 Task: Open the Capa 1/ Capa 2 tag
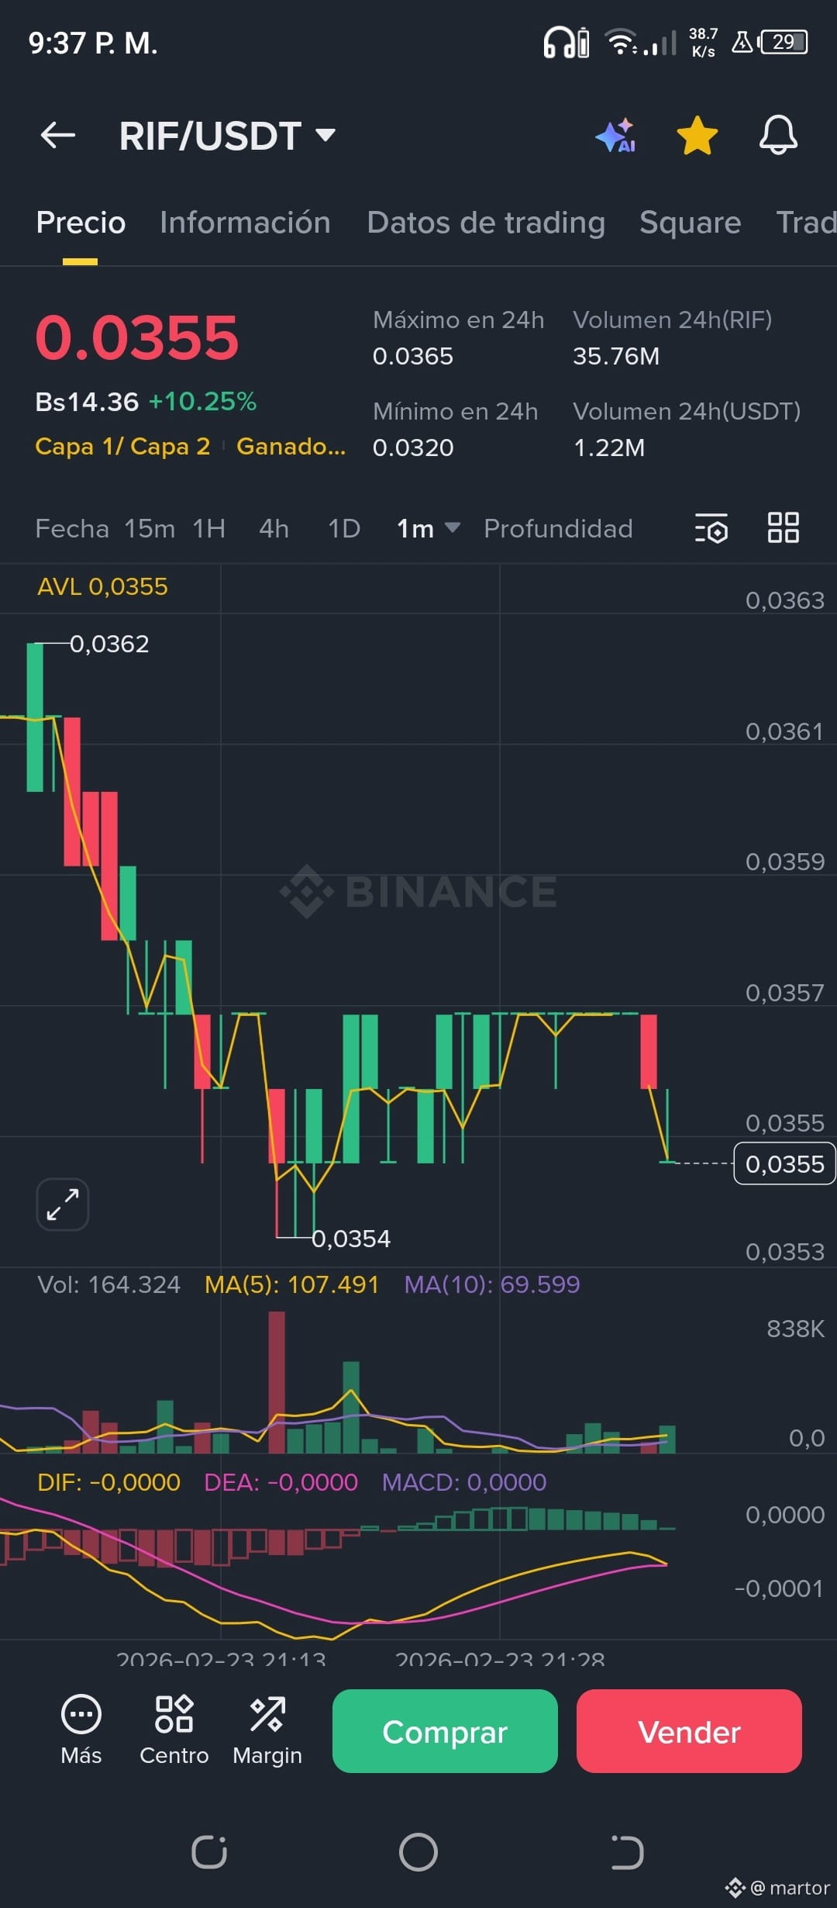click(x=122, y=446)
